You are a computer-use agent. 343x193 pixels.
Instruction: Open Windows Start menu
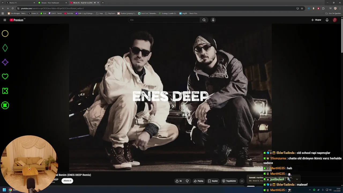[x=4, y=190]
